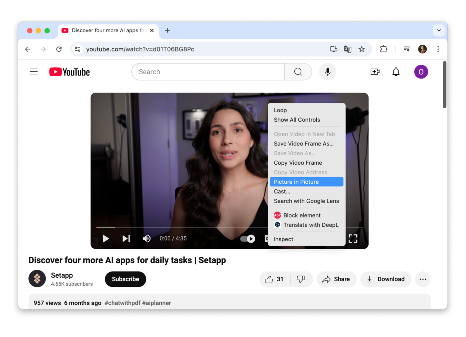Share the video

336,279
